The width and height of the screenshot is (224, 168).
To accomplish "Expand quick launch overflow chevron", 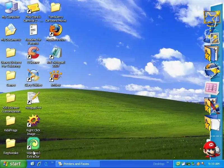I will pyautogui.click(x=52, y=162).
